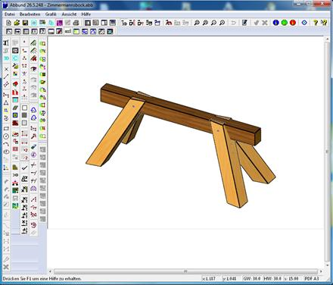Viewport: 333px width, 285px height.
Task: Open the Grafik menu
Action: (x=51, y=14)
